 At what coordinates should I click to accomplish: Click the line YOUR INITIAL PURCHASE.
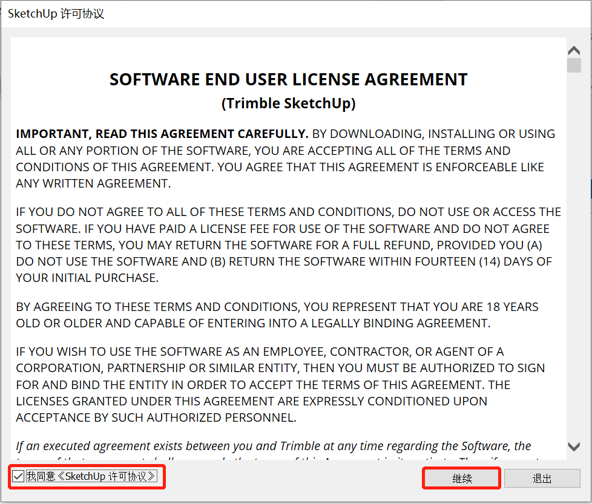click(x=87, y=278)
